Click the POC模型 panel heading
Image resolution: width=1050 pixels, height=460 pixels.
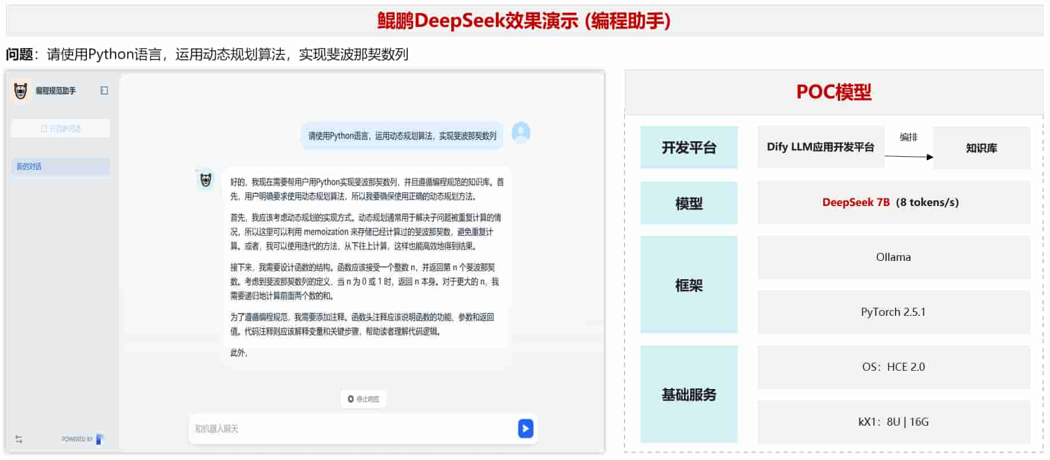point(834,92)
